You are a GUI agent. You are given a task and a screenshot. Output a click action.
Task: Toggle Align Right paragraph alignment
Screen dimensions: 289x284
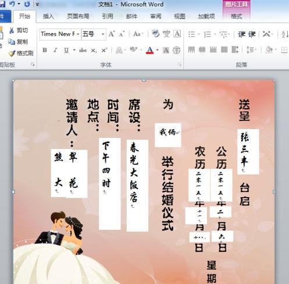click(213, 50)
